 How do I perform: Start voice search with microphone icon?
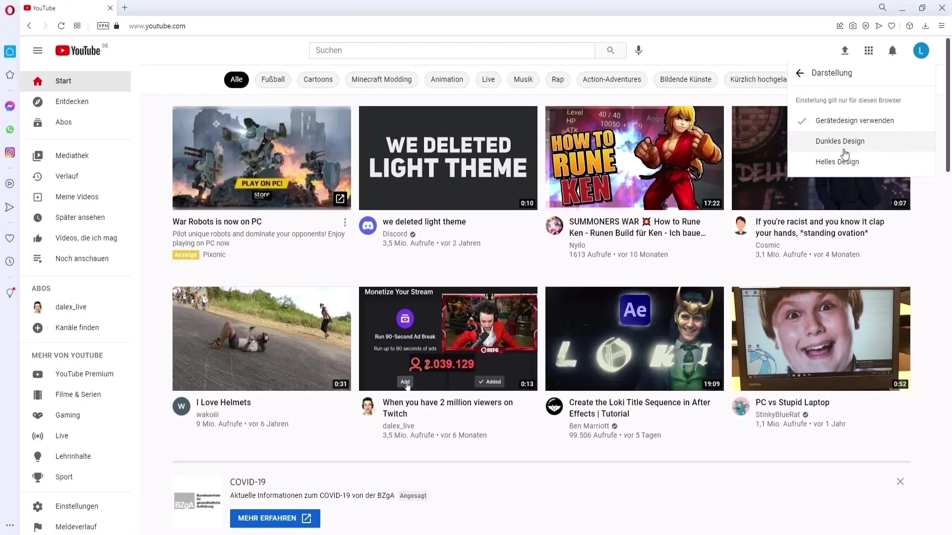click(x=639, y=51)
